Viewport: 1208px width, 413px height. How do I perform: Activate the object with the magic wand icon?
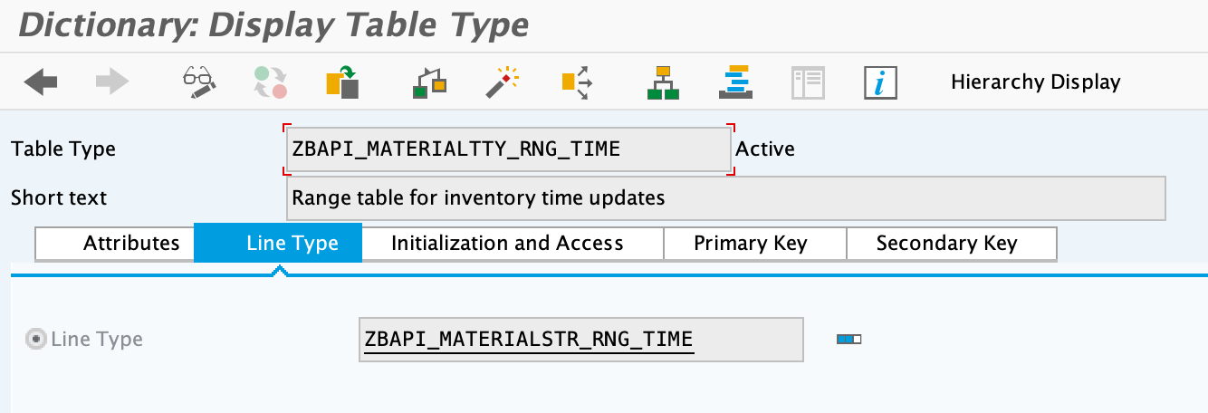tap(502, 82)
